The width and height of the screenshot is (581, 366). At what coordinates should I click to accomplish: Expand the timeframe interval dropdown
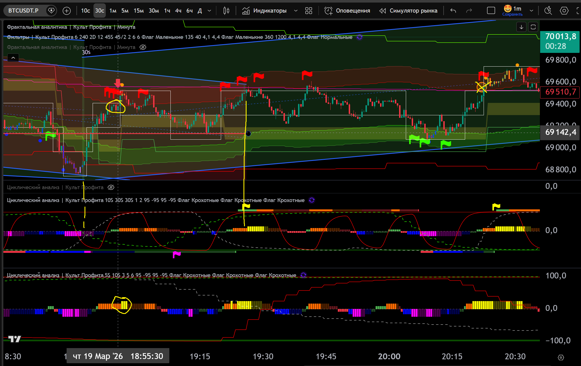[209, 11]
